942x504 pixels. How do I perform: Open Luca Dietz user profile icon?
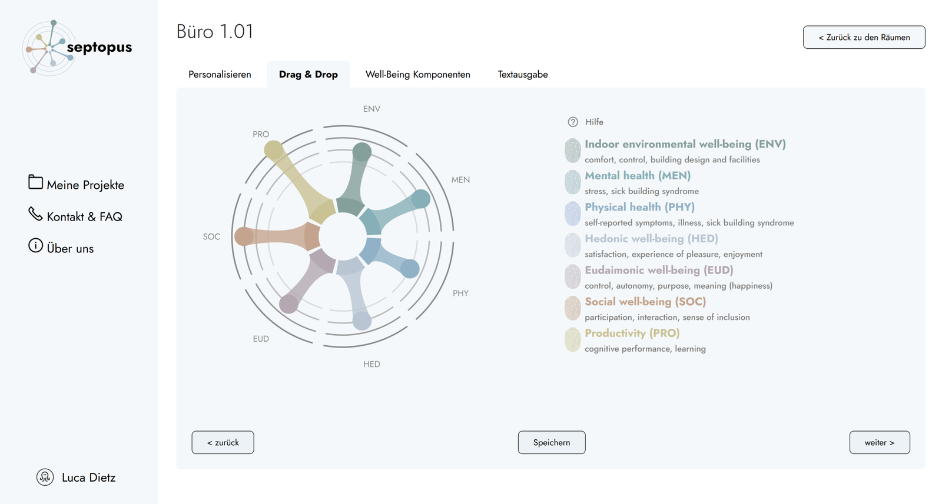45,477
